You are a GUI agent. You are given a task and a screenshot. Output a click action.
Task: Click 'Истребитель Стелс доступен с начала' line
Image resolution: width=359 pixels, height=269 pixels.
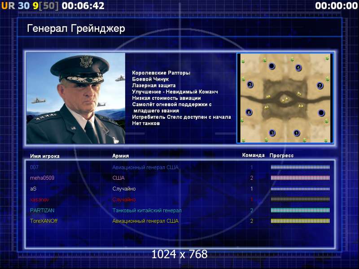pos(182,117)
